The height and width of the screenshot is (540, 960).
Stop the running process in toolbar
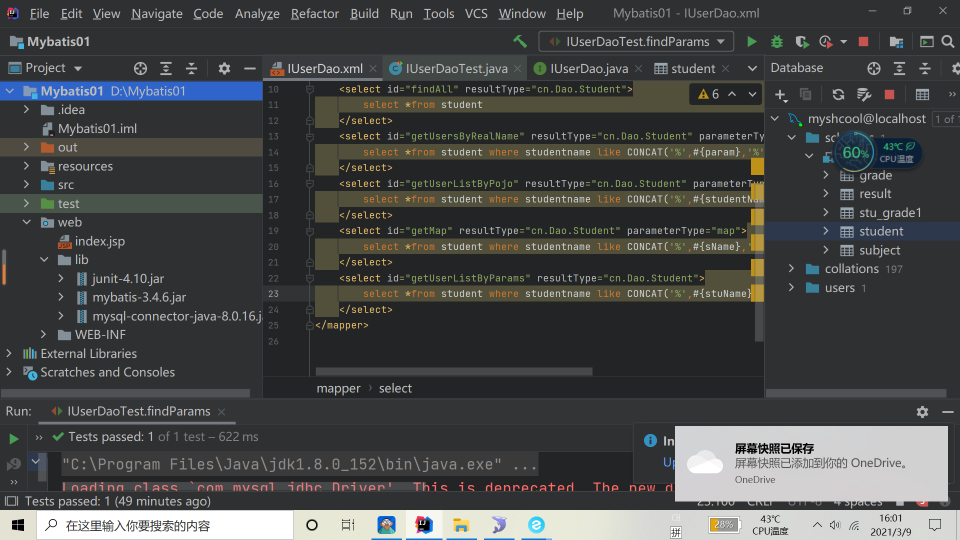[863, 41]
